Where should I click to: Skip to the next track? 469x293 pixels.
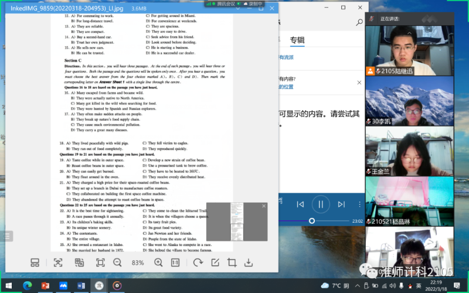(x=341, y=205)
